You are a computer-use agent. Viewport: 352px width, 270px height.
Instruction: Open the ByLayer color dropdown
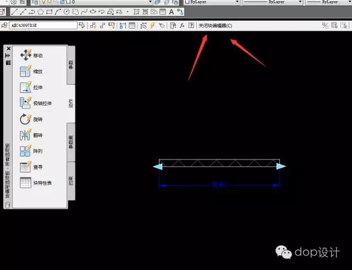point(206,2)
